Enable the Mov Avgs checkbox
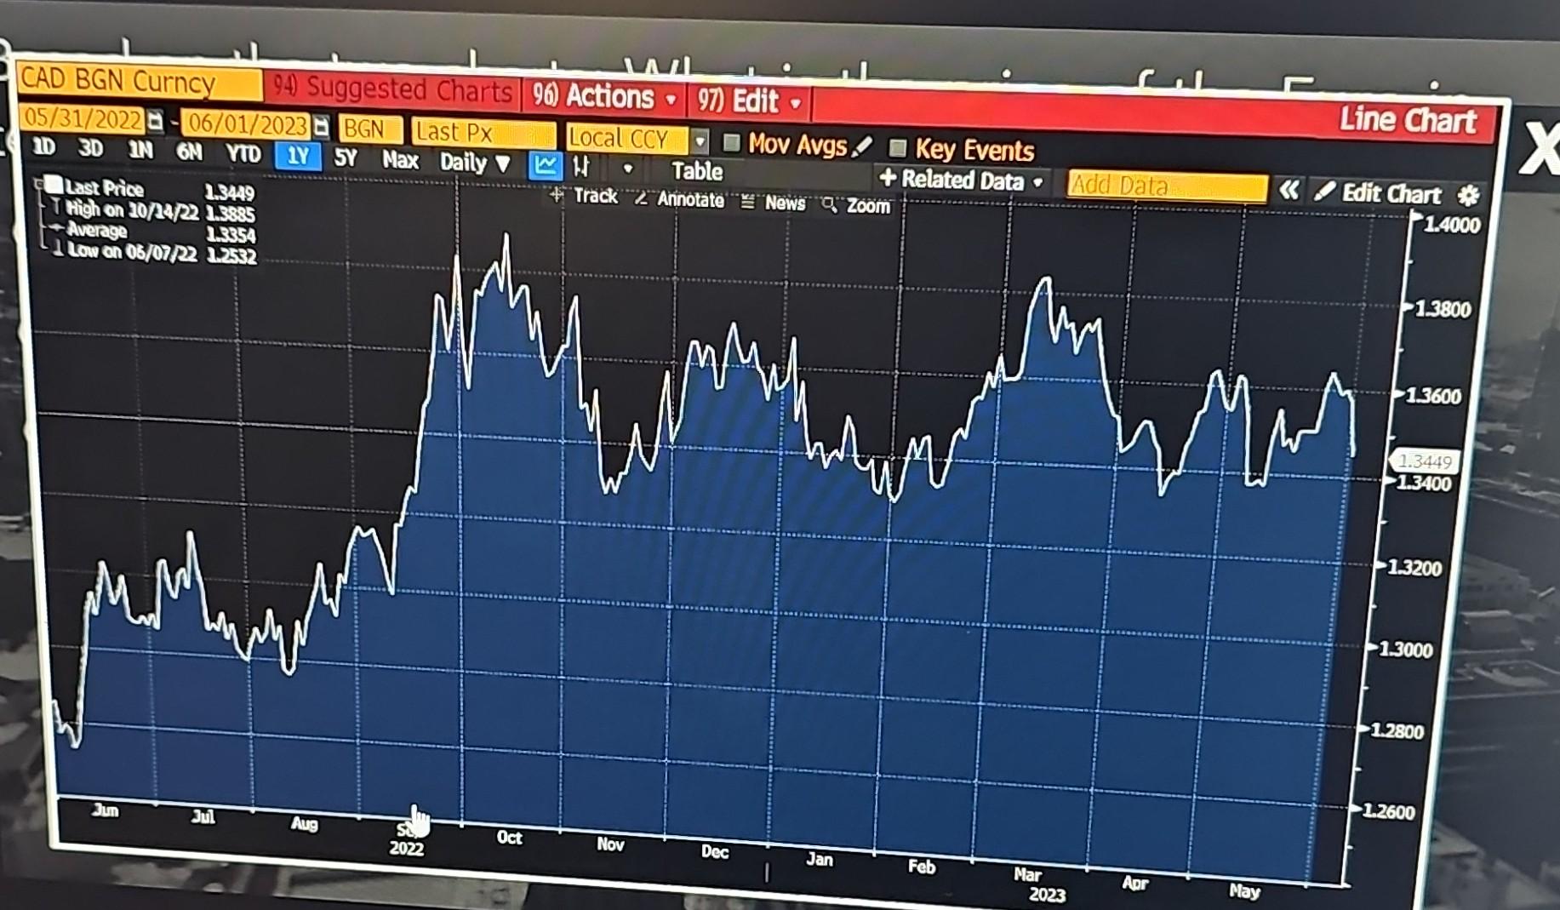 [731, 142]
